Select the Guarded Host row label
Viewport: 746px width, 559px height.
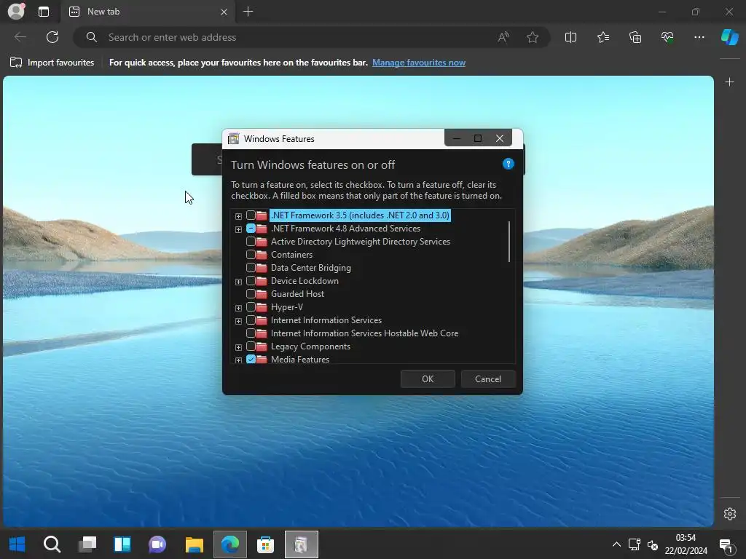click(297, 294)
